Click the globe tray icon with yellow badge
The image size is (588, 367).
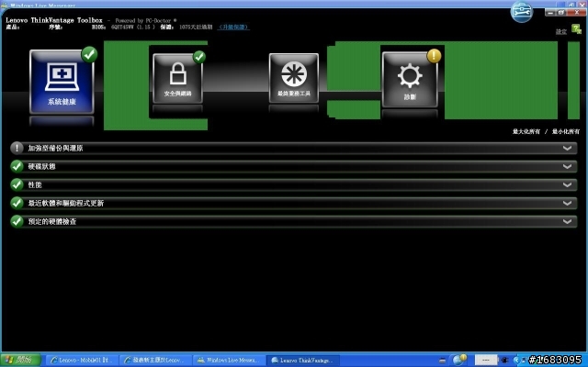(x=459, y=360)
